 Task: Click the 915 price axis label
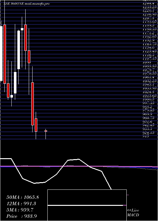(x=146, y=136)
